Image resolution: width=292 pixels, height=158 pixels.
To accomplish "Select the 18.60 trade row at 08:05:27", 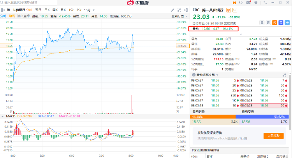I will coord(215,86).
